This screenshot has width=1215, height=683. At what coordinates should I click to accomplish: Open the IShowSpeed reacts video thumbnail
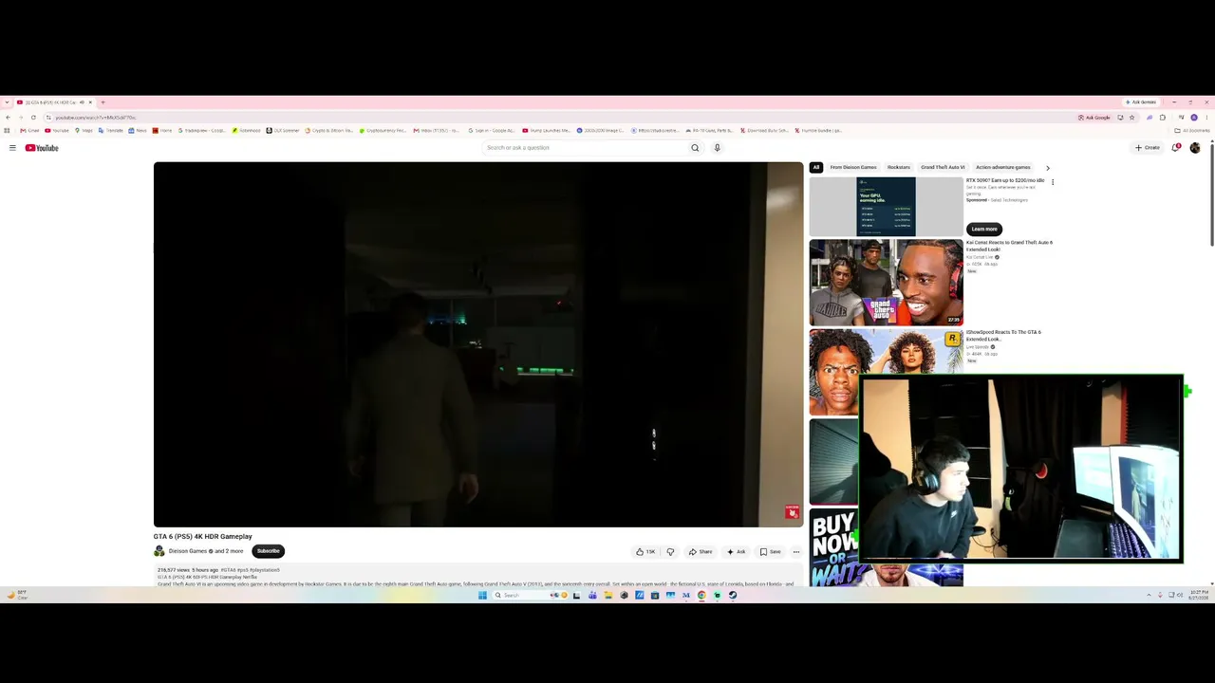887,373
